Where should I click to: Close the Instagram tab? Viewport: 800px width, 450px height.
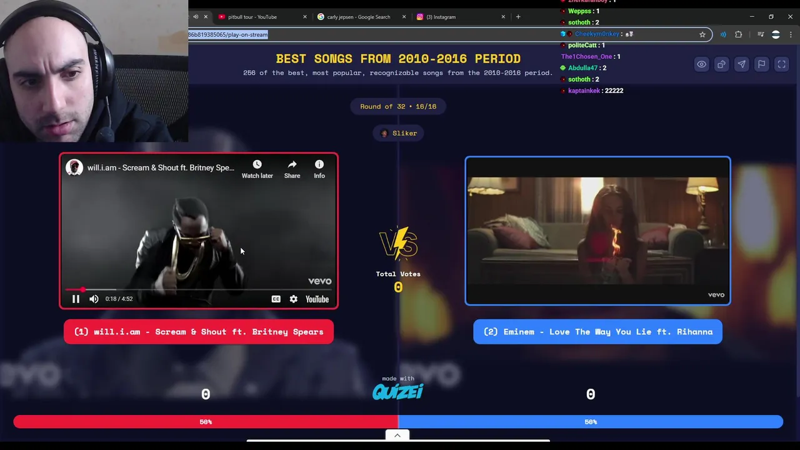coord(502,17)
